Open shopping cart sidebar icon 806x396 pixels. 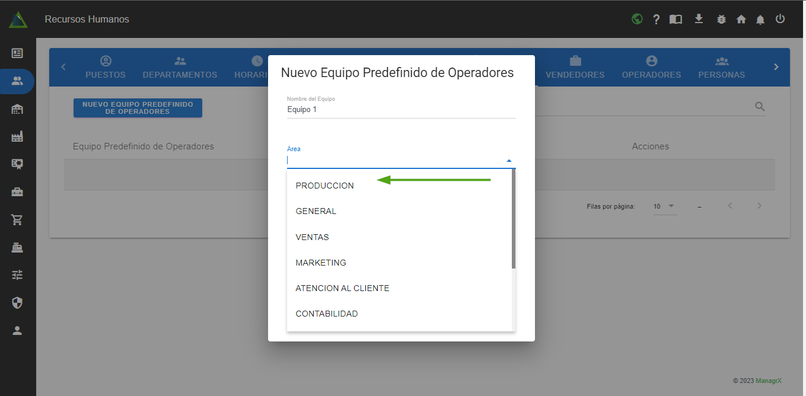(17, 220)
